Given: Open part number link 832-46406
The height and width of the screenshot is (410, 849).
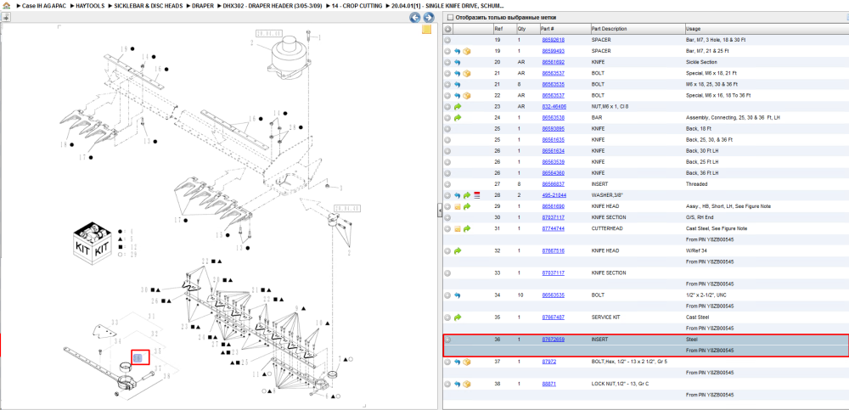Looking at the screenshot, I should 554,107.
